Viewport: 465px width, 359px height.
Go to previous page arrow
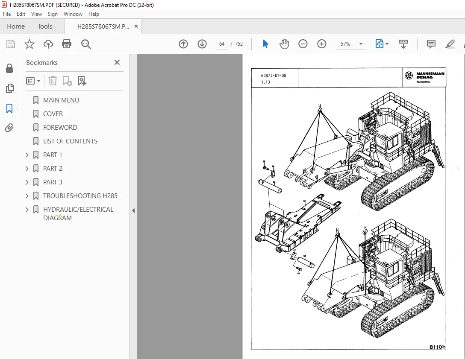click(183, 44)
